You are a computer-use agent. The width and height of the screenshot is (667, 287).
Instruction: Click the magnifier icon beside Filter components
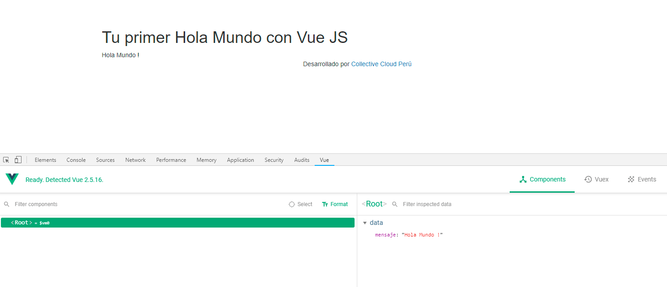pos(7,204)
